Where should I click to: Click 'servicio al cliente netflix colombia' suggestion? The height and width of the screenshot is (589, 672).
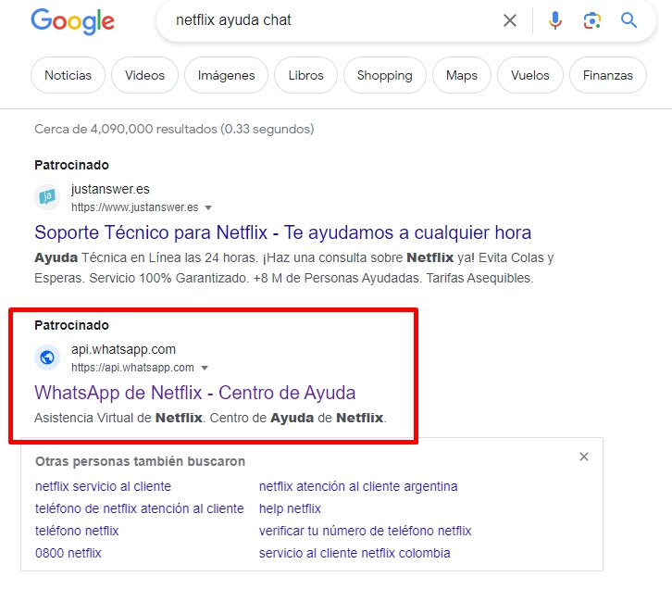pos(355,554)
